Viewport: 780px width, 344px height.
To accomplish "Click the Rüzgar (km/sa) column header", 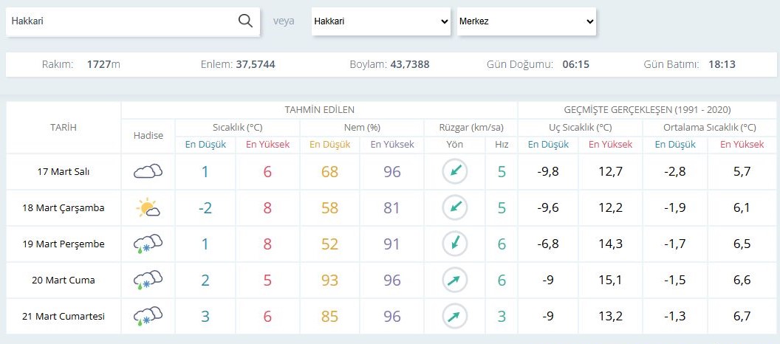I will [x=471, y=125].
